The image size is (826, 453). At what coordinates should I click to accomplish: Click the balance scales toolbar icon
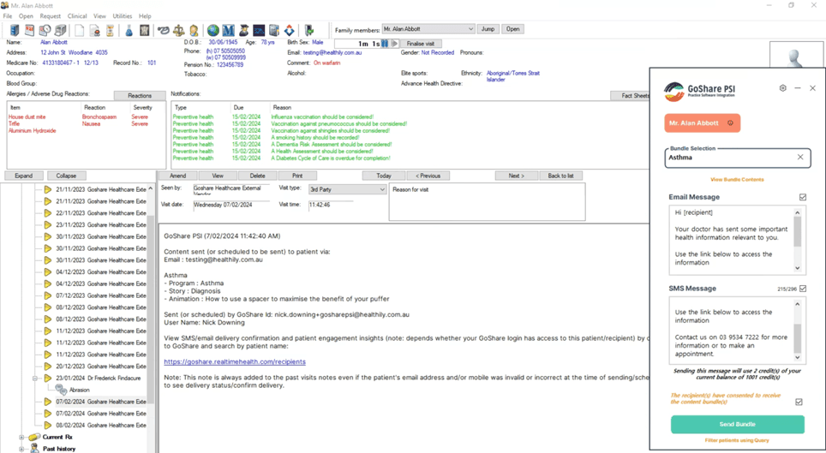coord(179,30)
